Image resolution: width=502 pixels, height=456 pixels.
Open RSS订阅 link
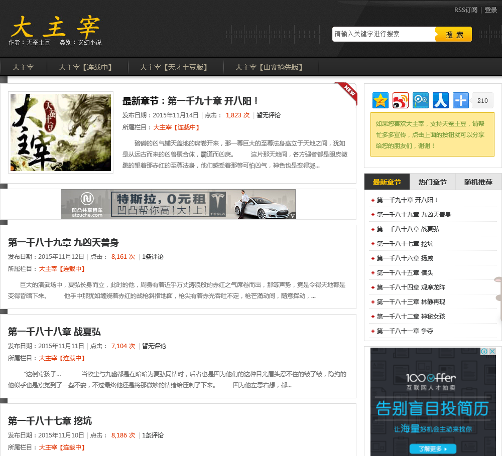click(x=465, y=10)
